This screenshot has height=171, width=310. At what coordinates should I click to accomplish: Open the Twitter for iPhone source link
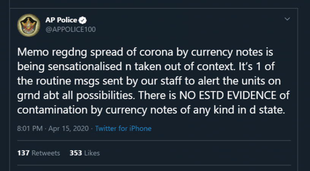(x=123, y=128)
